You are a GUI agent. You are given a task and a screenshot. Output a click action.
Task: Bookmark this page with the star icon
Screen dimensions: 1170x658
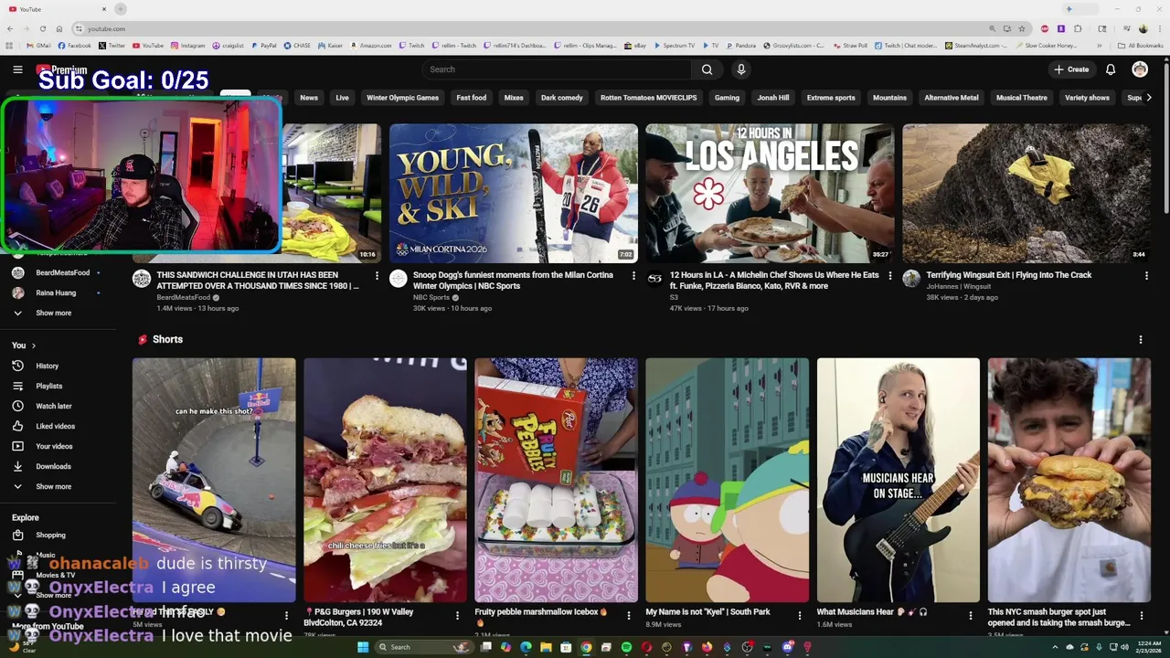(1022, 28)
